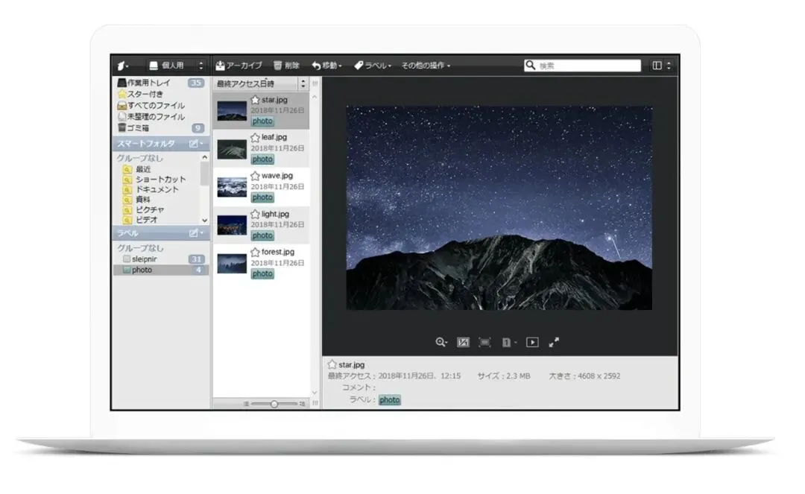Image resolution: width=805 pixels, height=494 pixels.
Task: Open the page number dropdown under preview
Action: 509,342
